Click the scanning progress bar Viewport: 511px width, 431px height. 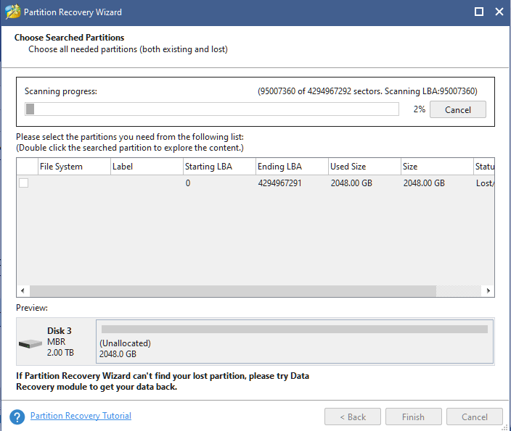tap(212, 109)
